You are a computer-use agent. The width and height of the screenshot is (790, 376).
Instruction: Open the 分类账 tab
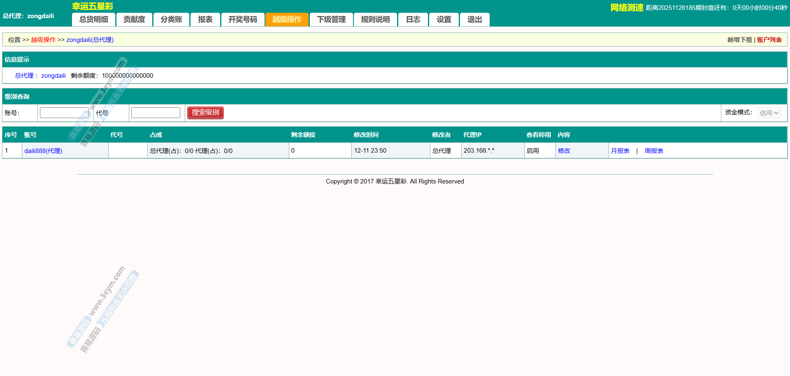pyautogui.click(x=171, y=19)
